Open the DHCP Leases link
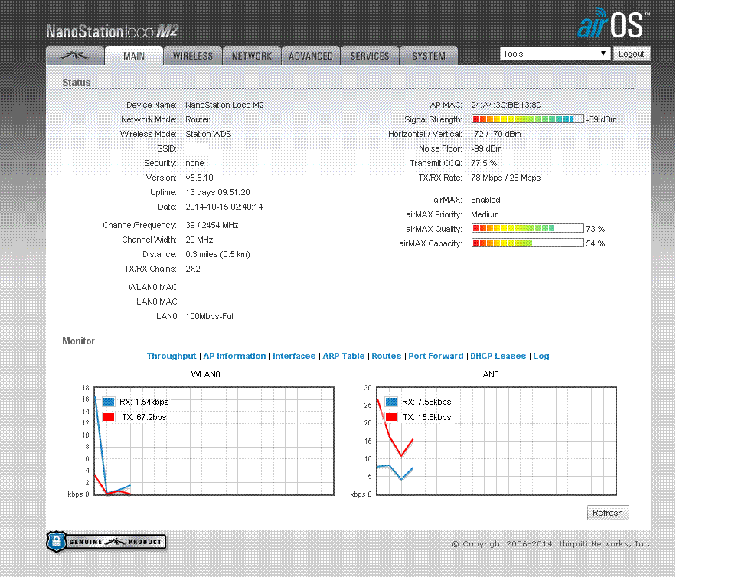The image size is (735, 577). [x=498, y=356]
